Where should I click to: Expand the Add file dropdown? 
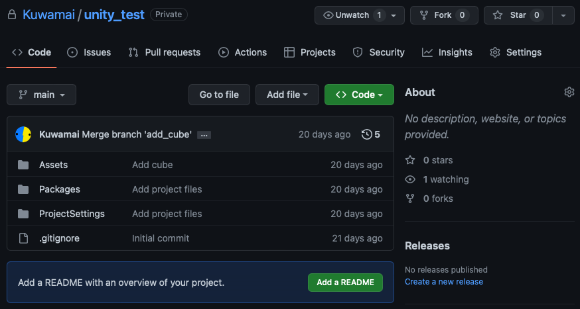287,95
